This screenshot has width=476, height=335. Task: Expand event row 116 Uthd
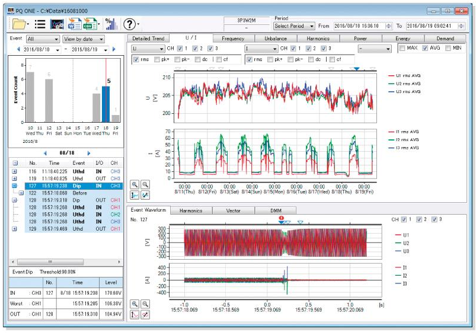click(x=14, y=171)
